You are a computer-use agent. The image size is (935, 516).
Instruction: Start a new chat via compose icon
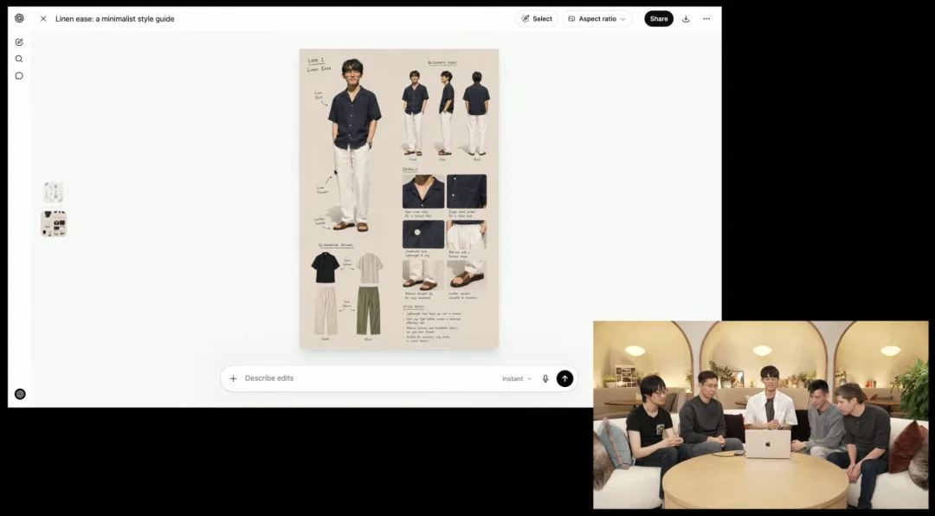coord(19,42)
